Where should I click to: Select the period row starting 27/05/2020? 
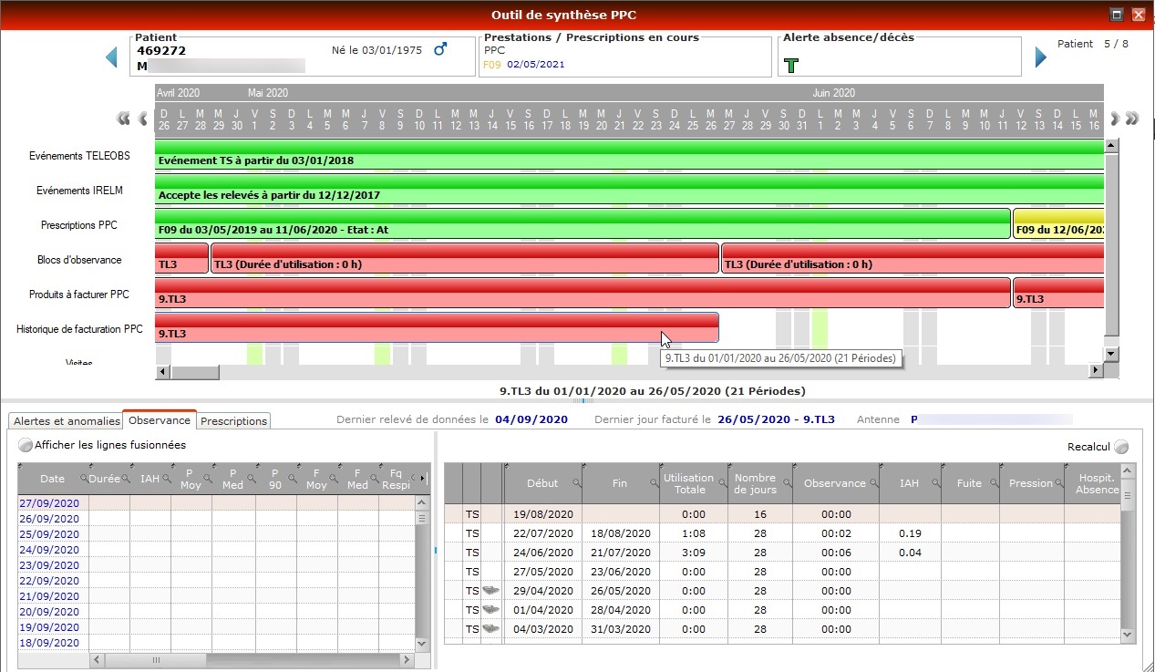pyautogui.click(x=782, y=571)
